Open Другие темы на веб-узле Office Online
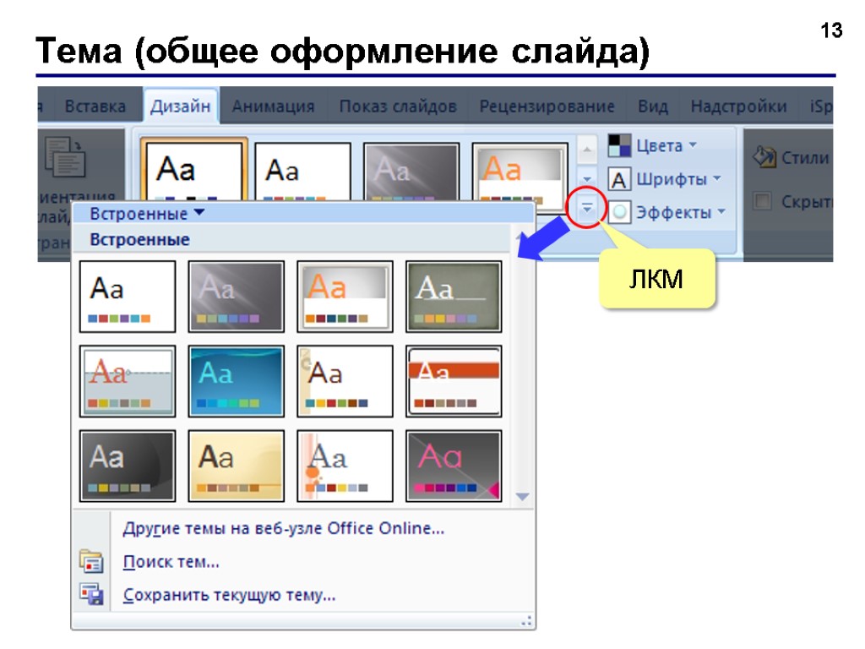Viewport: 865px width, 649px height. [284, 528]
